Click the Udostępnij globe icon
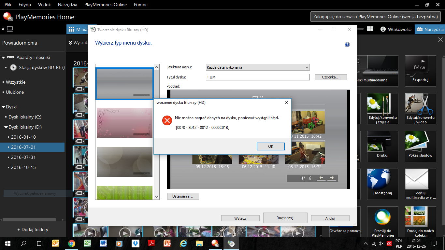This screenshot has width=445, height=250. tap(382, 180)
